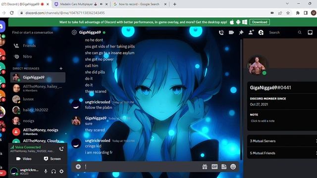Screen dimensions: 317x178
Task: Open GigaNigga69 direct message
Action: coord(38,77)
